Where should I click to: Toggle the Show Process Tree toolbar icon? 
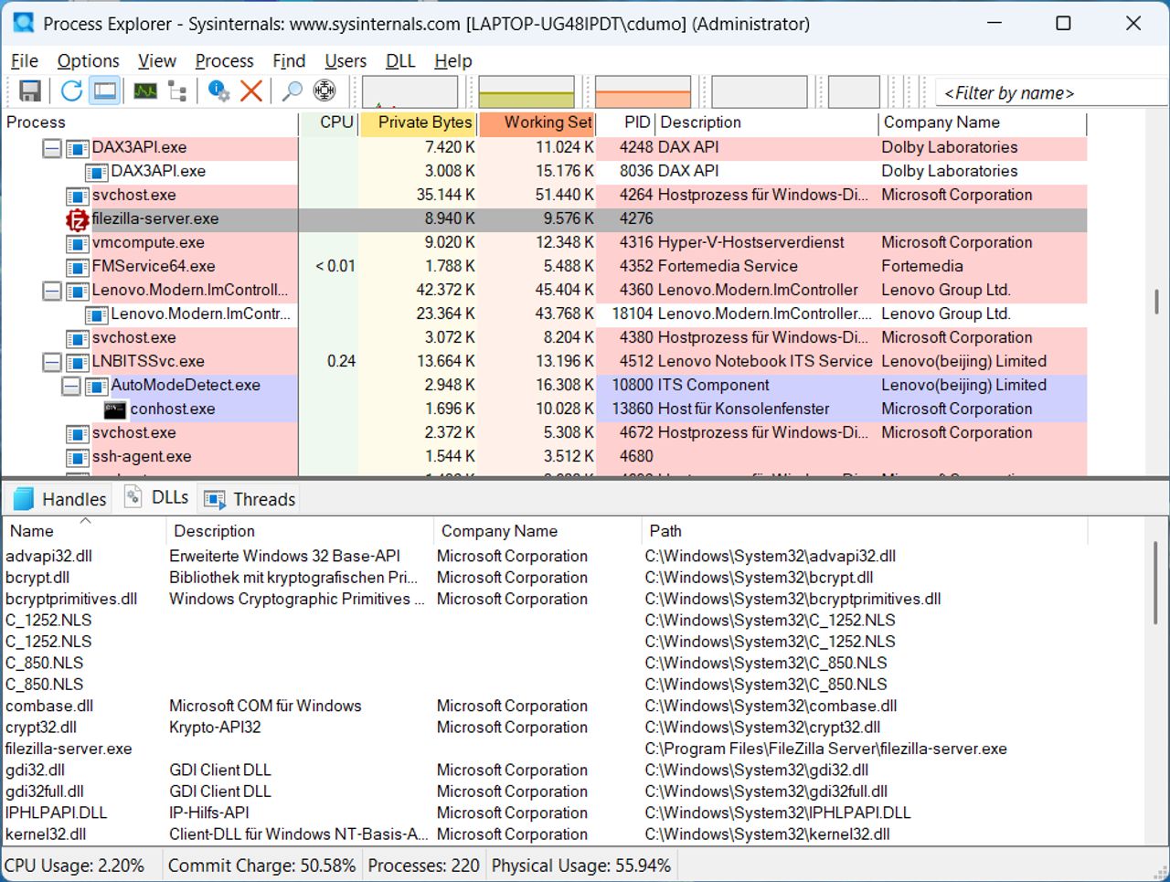(177, 90)
